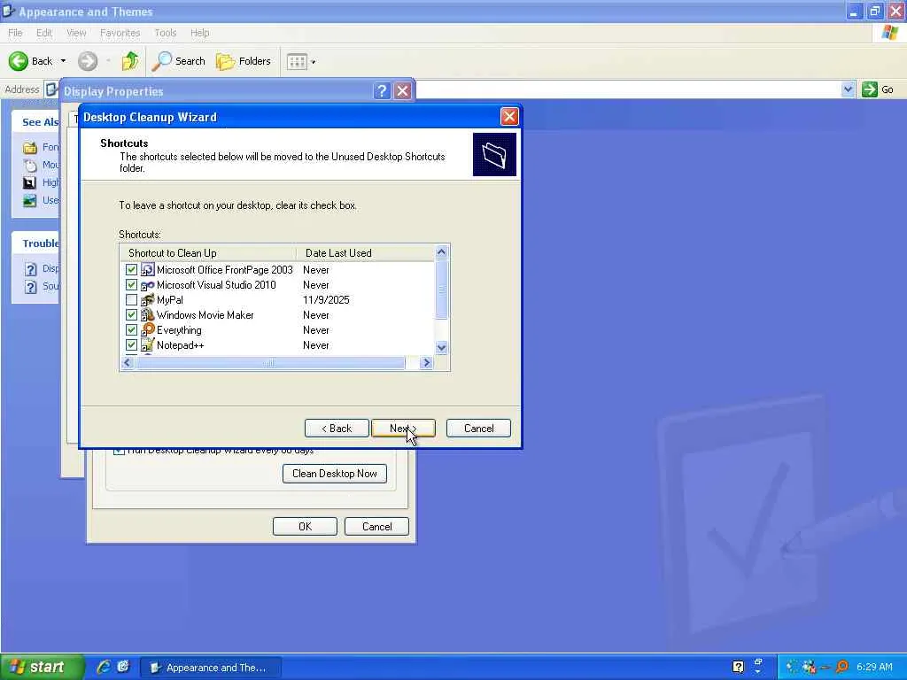Click the Everything search shortcut icon

(148, 329)
